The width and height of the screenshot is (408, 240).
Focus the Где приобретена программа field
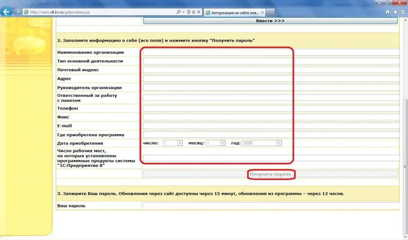[271, 134]
